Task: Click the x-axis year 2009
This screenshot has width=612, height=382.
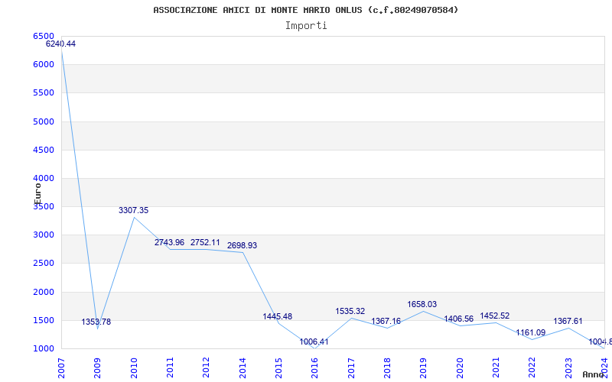Action: click(98, 368)
